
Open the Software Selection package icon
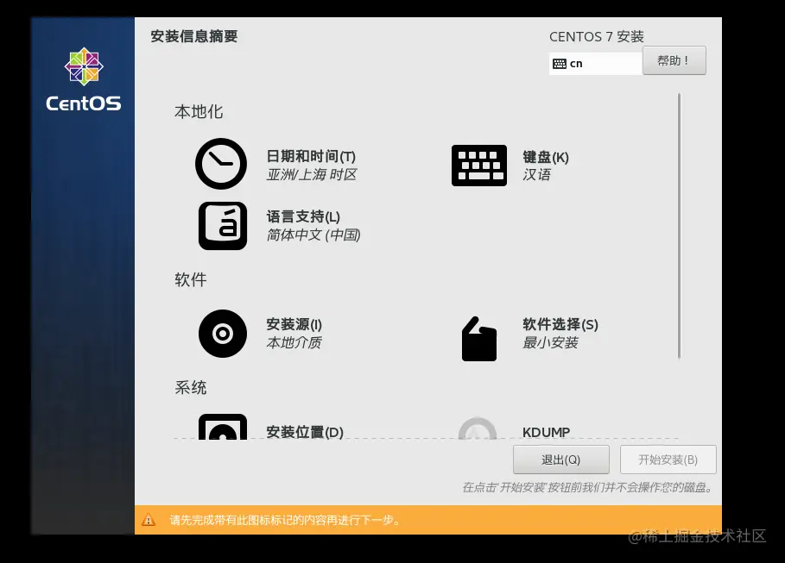click(x=479, y=339)
